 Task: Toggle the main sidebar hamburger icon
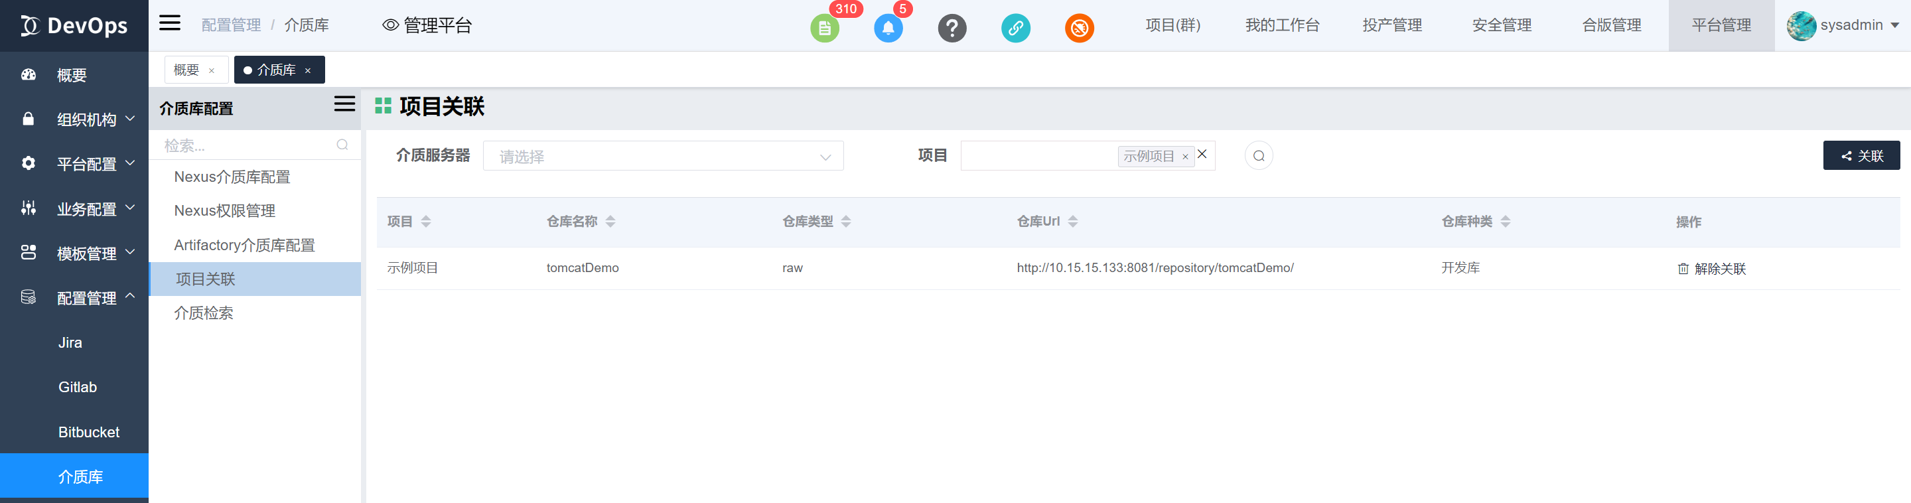170,23
